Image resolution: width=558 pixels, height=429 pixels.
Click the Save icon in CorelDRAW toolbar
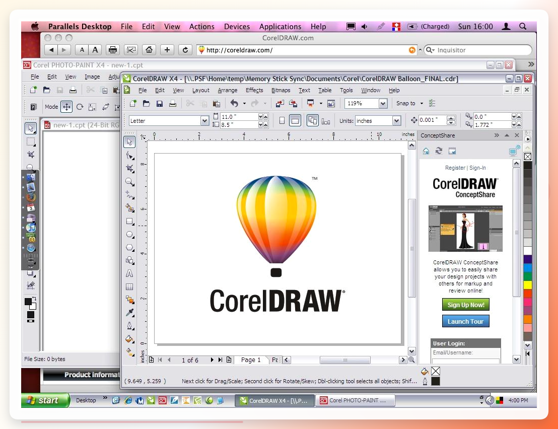[x=160, y=104]
